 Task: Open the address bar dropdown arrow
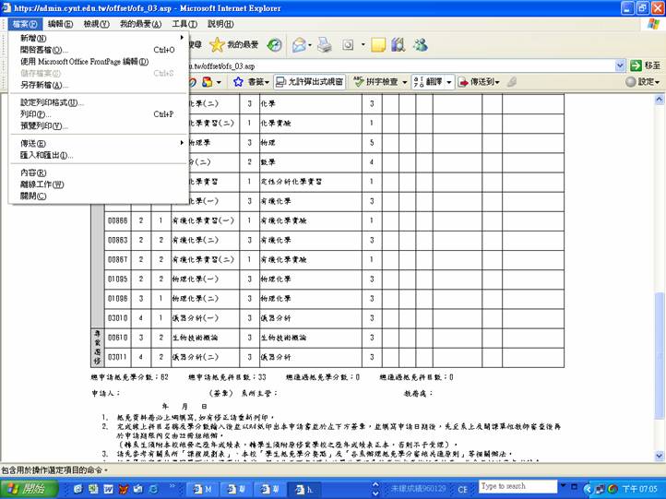click(620, 65)
